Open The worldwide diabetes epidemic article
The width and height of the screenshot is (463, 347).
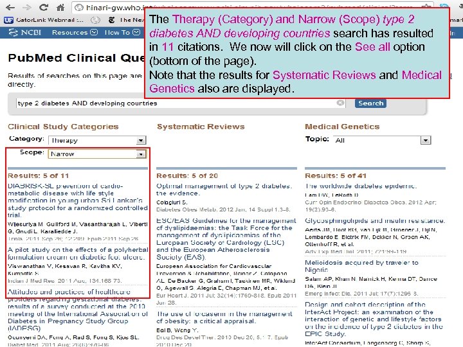click(361, 186)
